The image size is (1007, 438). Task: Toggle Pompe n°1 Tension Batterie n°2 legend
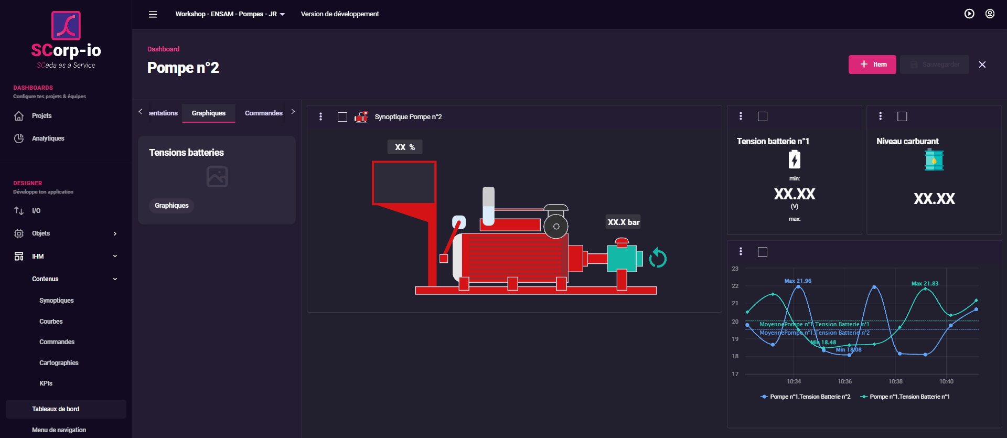[x=805, y=397]
